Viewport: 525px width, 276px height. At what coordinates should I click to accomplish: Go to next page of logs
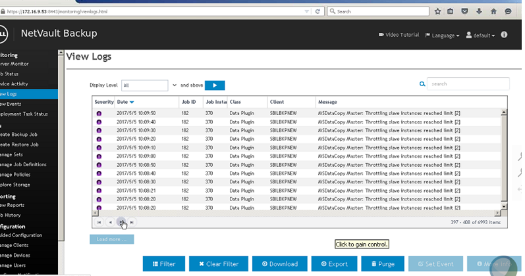[121, 222]
